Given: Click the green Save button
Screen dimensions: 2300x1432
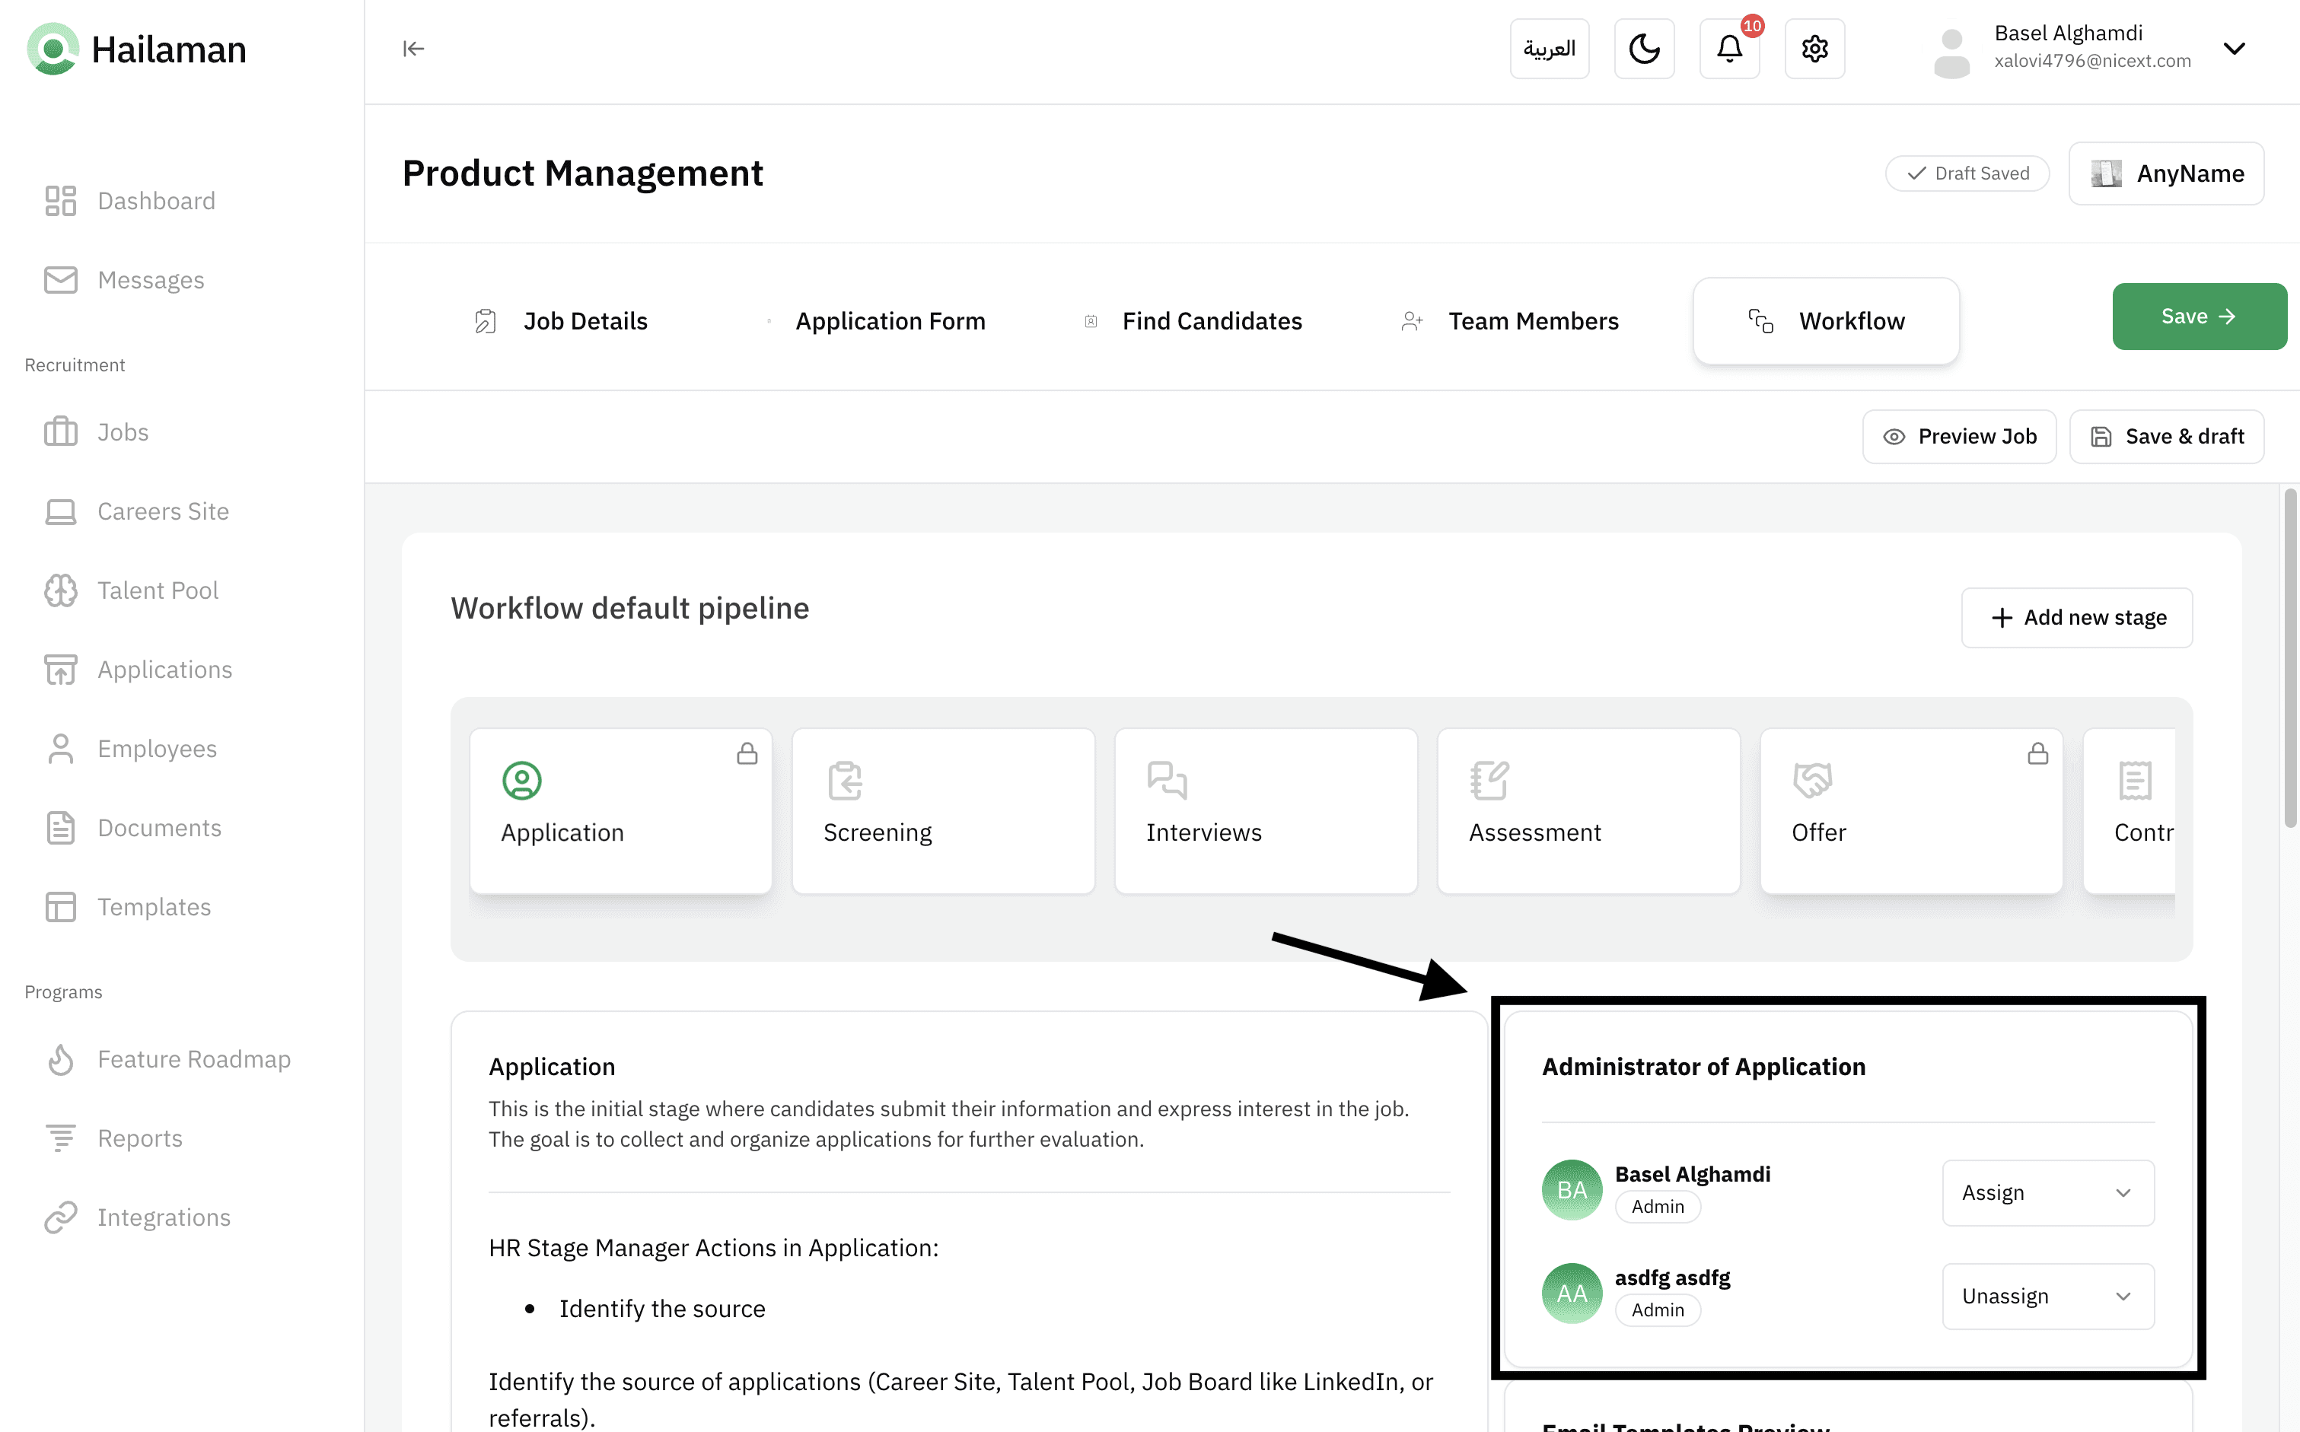Looking at the screenshot, I should tap(2198, 317).
